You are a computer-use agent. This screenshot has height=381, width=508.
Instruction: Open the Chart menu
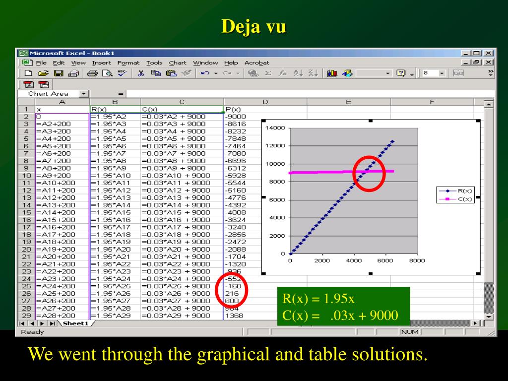click(178, 63)
